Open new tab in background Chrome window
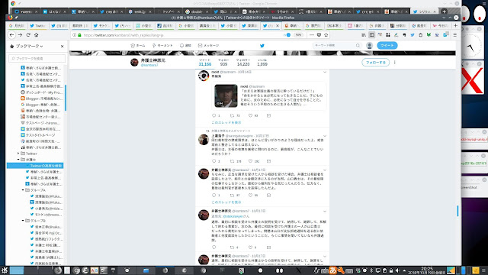This screenshot has width=488, height=275. point(444,11)
